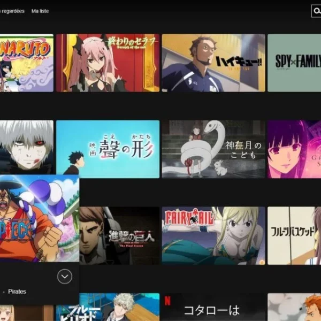This screenshot has height=321, width=321.
Task: Open the Spy x Family thumbnail
Action: tap(294, 63)
